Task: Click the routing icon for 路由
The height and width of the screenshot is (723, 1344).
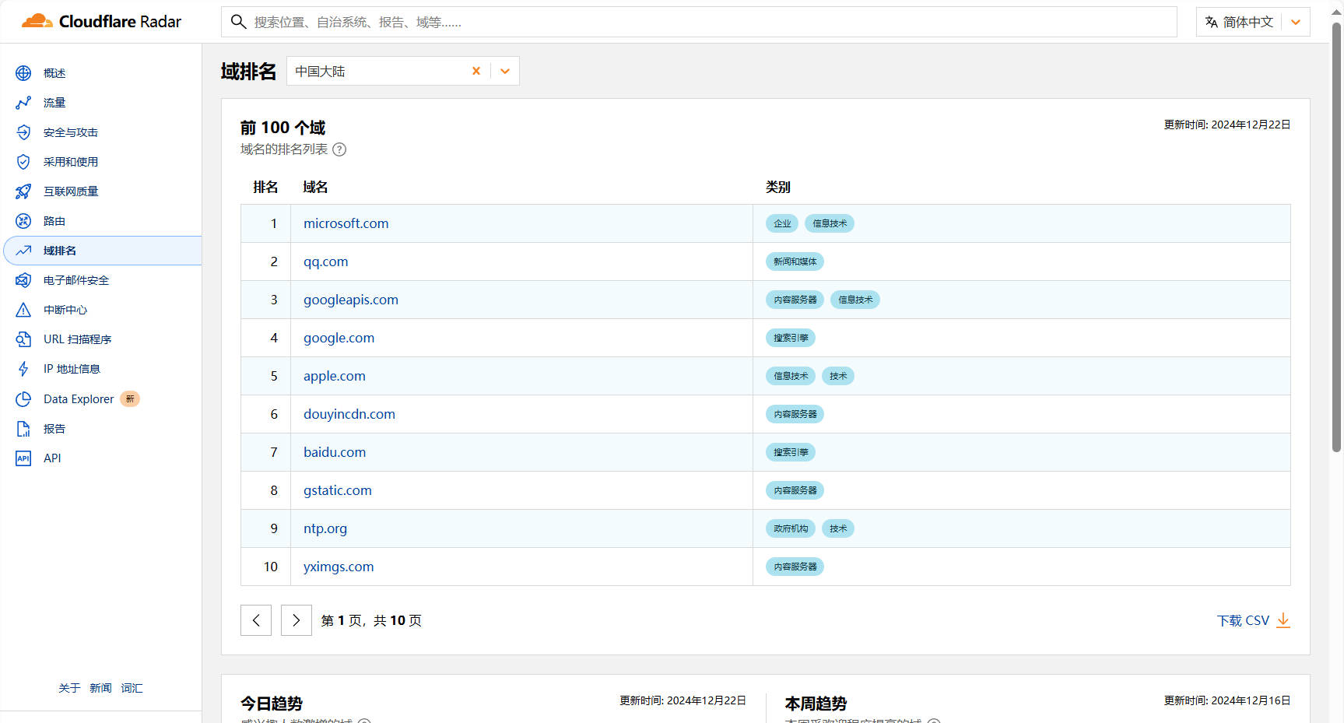Action: pos(23,221)
